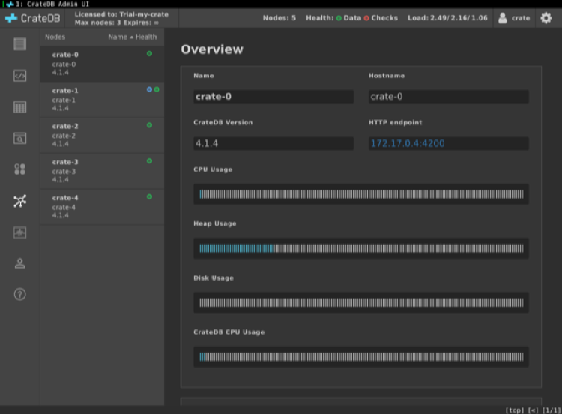Click the Heap Usage progress bar

click(x=360, y=248)
